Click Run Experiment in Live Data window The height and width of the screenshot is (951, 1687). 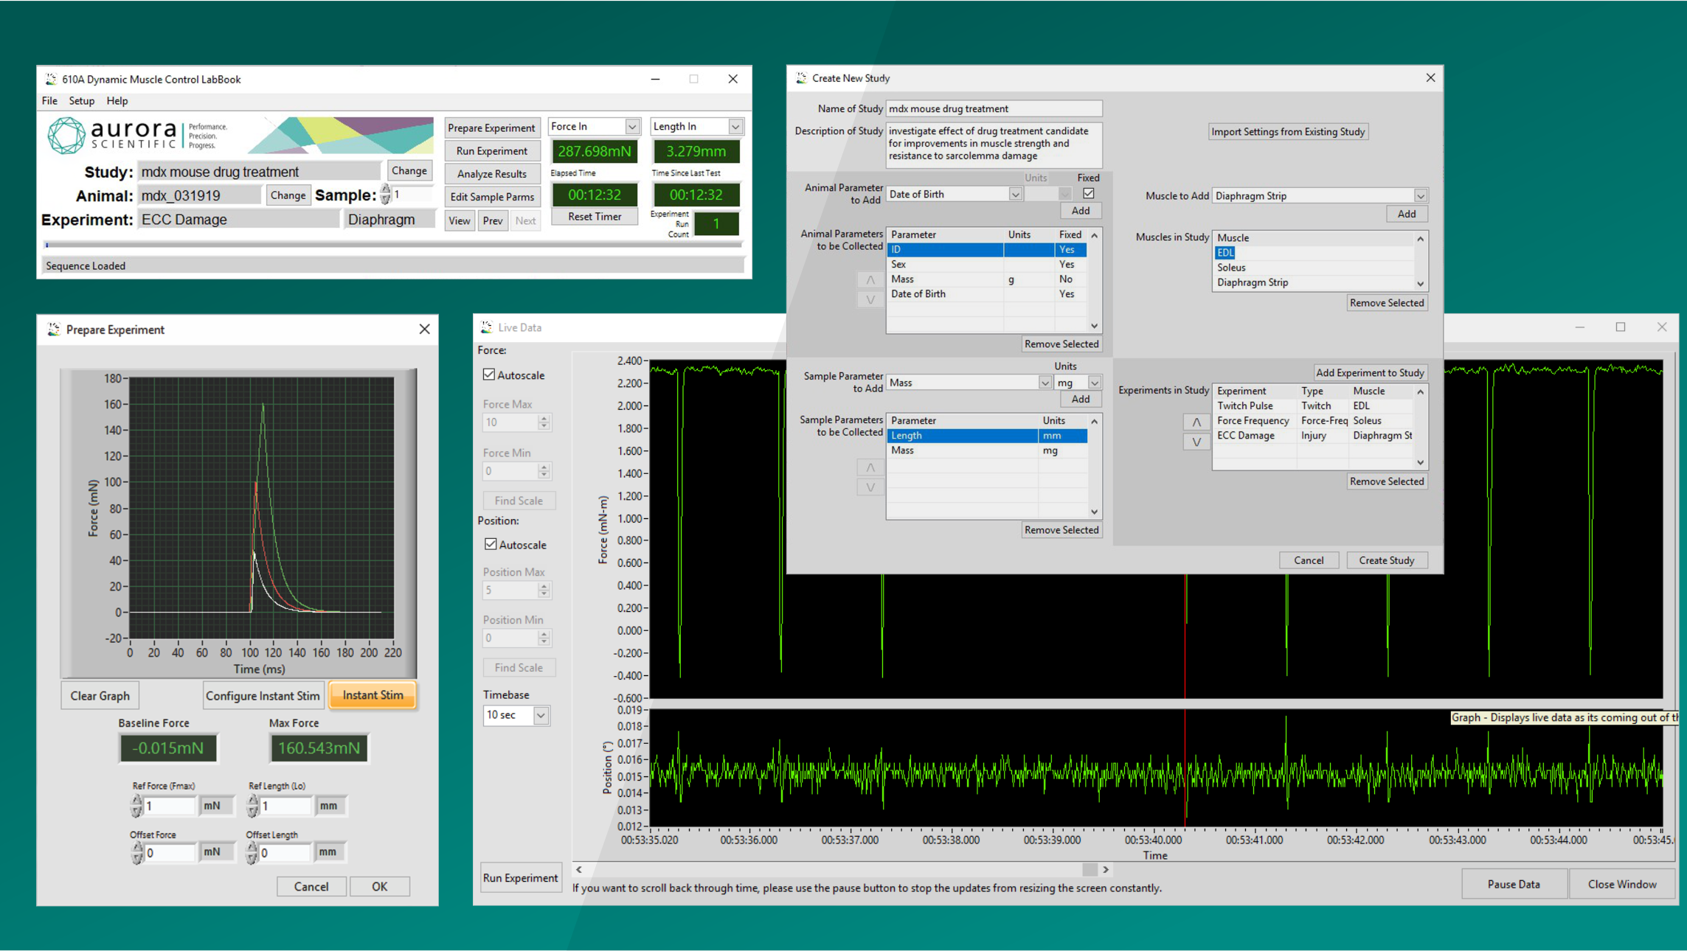(520, 878)
